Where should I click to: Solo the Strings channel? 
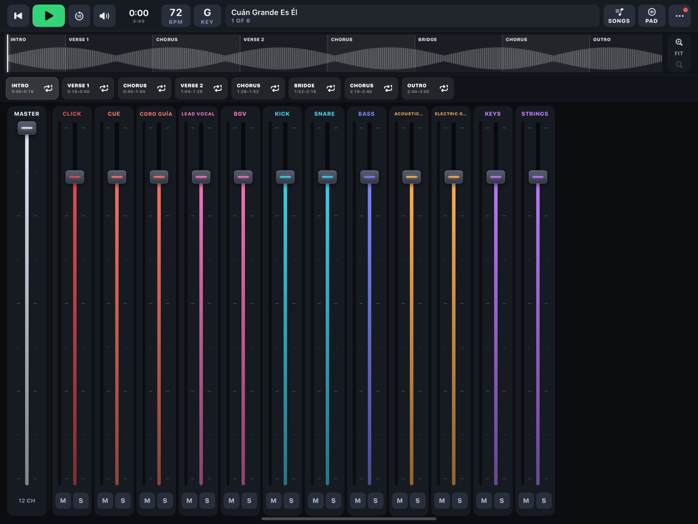pyautogui.click(x=544, y=501)
